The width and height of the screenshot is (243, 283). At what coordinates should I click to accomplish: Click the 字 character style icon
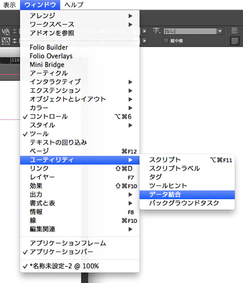(x=156, y=31)
